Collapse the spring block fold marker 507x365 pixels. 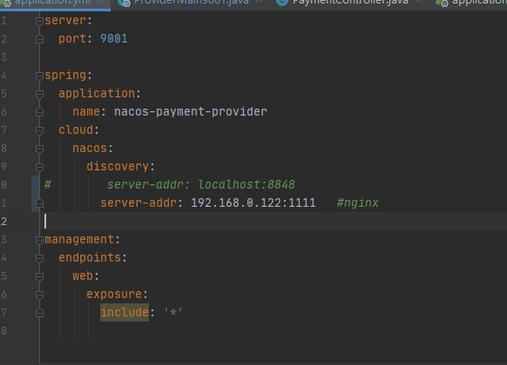point(39,76)
